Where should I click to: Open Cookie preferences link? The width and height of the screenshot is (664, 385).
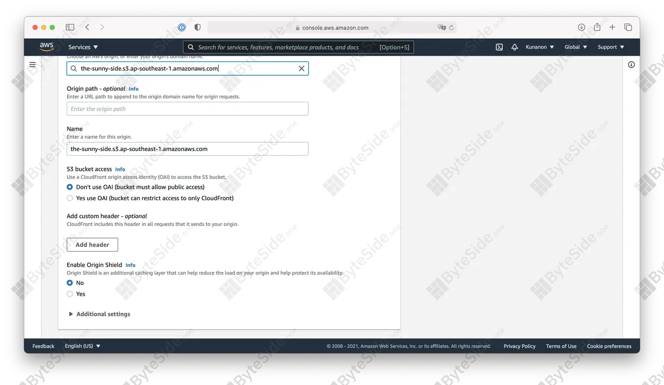[609, 346]
